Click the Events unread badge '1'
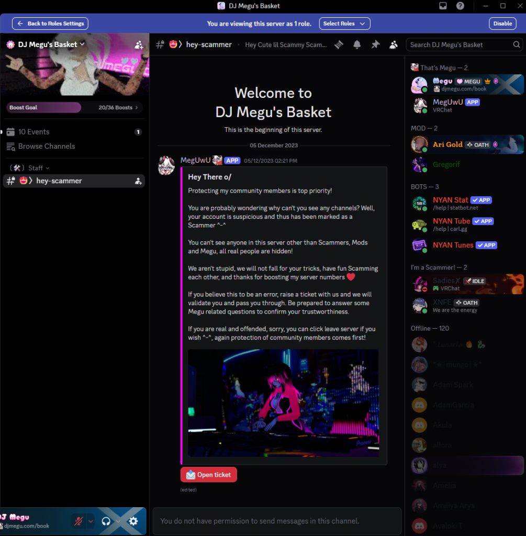Screen dimensions: 526x536 click(138, 132)
